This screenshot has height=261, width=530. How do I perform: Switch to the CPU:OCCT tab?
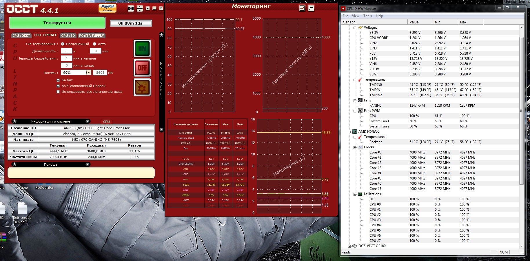21,36
